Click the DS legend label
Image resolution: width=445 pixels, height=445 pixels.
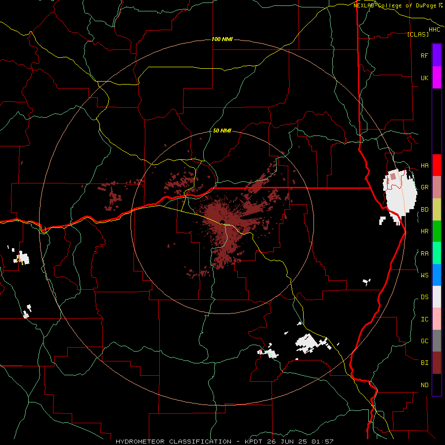click(424, 297)
